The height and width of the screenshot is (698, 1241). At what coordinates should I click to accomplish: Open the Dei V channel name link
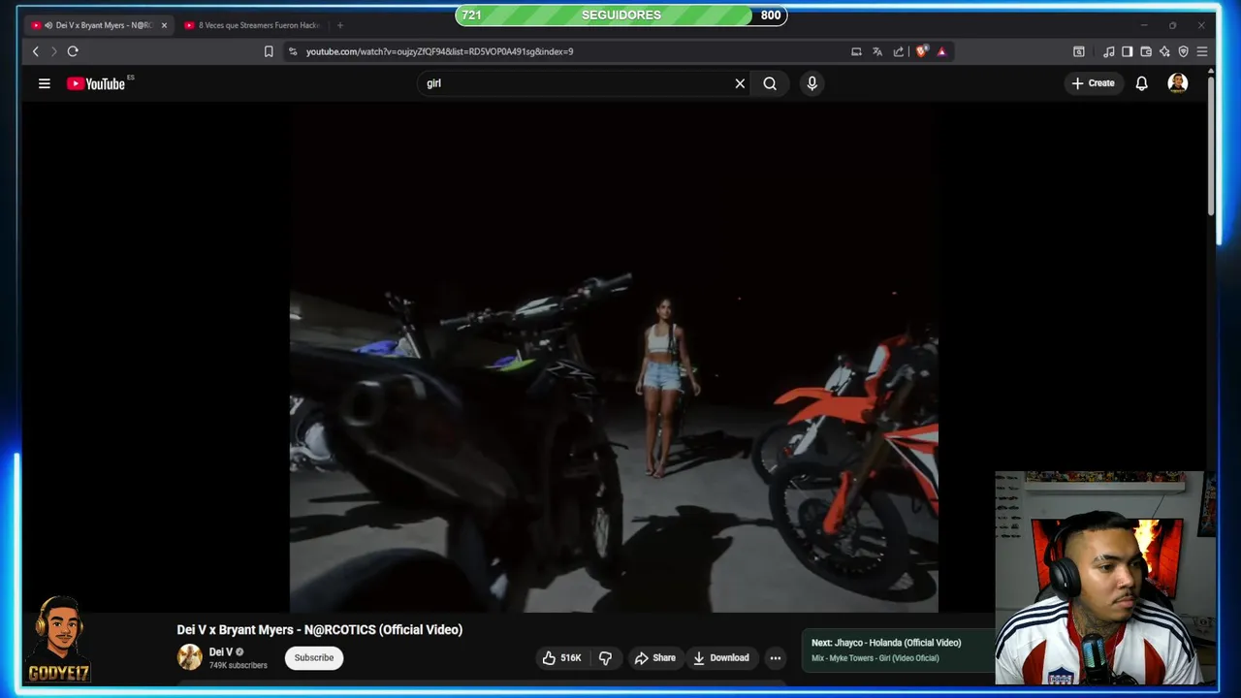[221, 651]
